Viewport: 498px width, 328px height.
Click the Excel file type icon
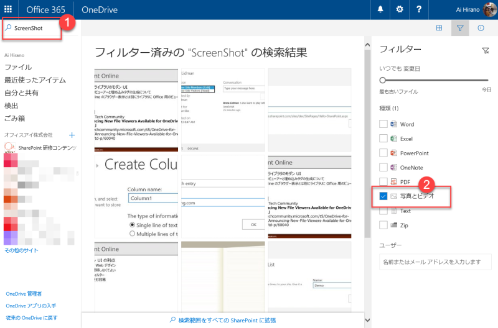[x=393, y=139]
